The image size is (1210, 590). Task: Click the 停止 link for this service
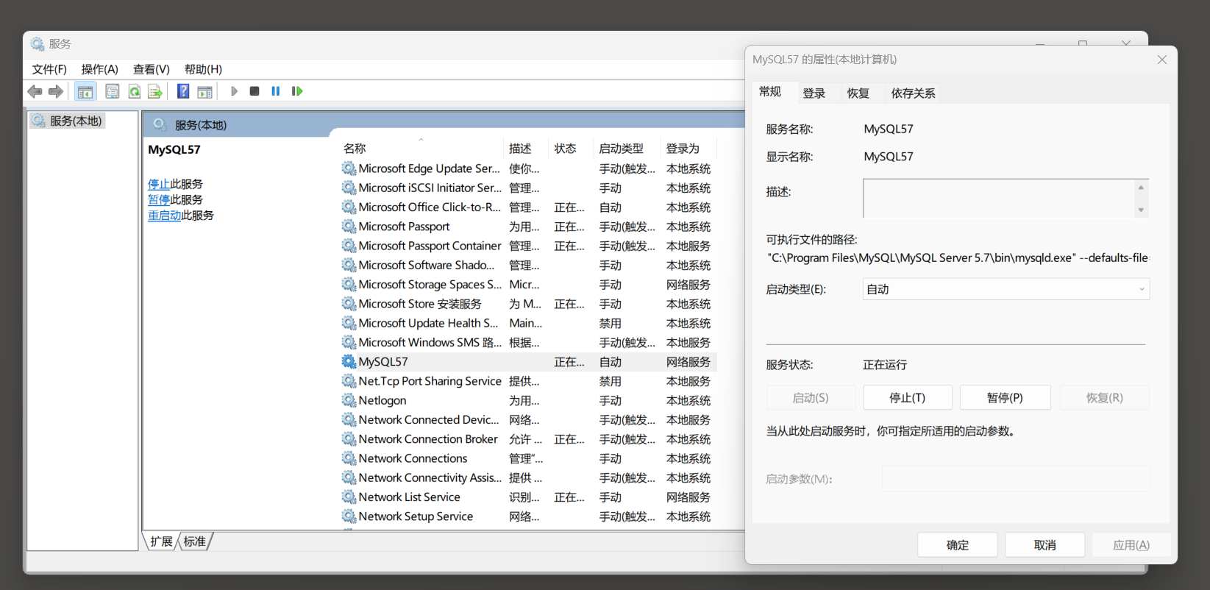pos(158,184)
